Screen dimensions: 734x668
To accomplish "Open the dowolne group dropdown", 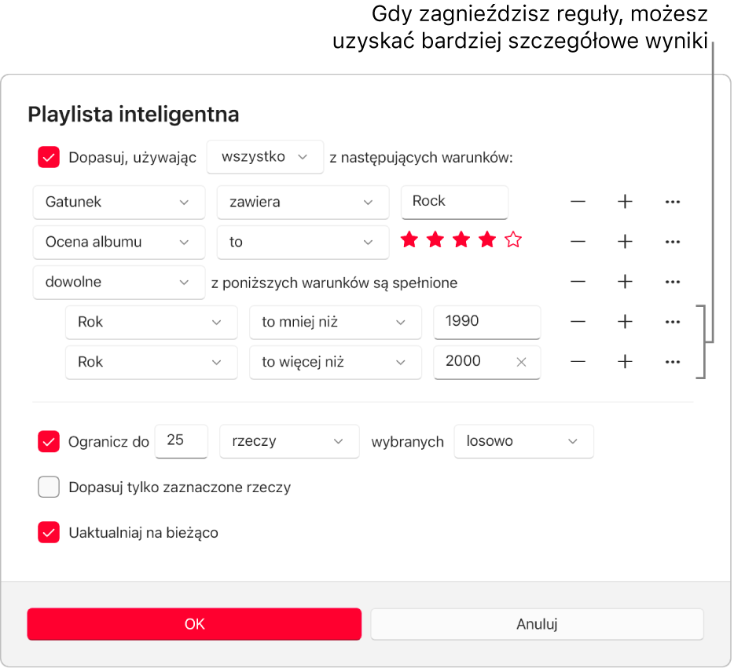I will point(119,282).
